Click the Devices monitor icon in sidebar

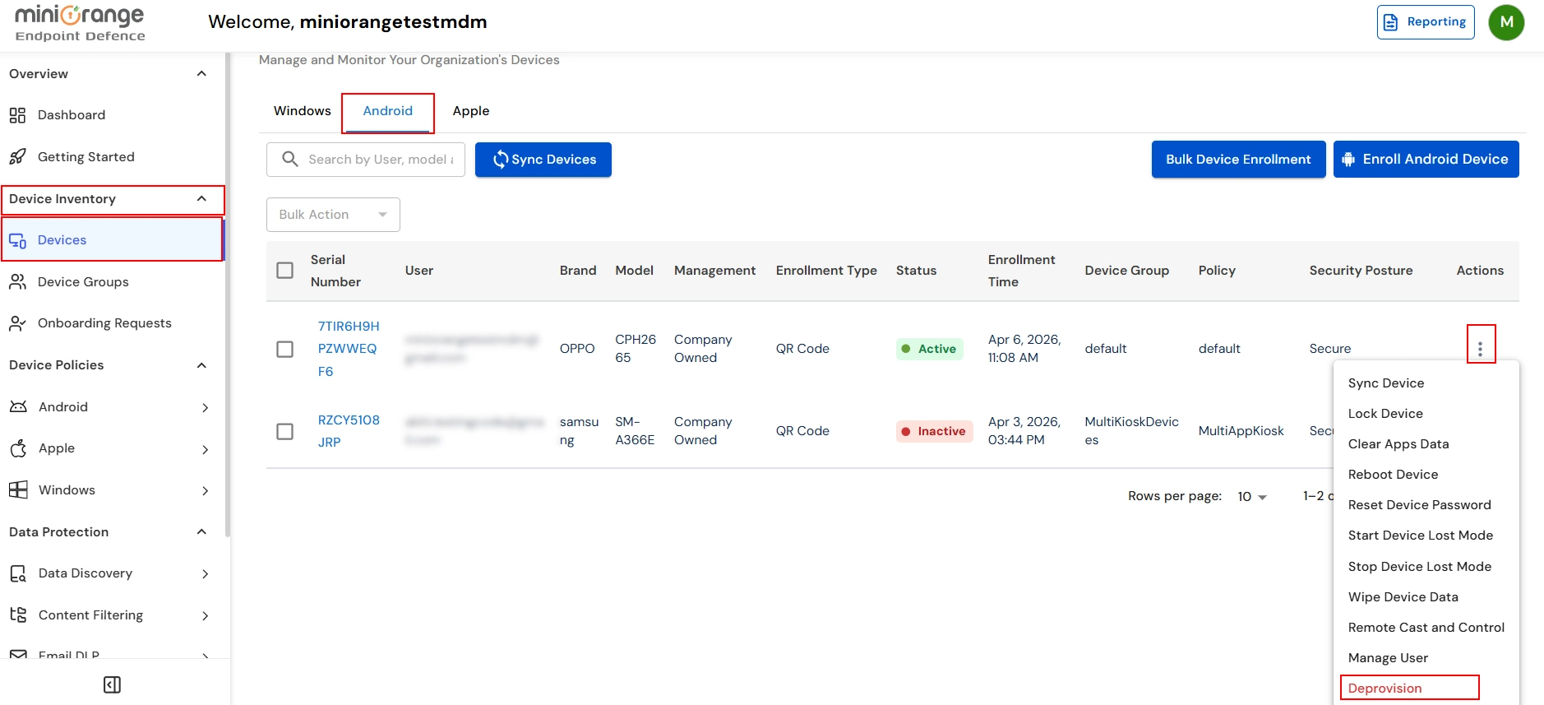[17, 240]
